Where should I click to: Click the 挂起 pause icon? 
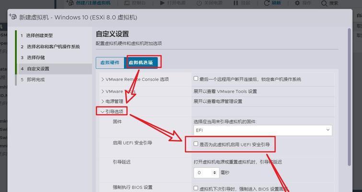click(x=235, y=3)
